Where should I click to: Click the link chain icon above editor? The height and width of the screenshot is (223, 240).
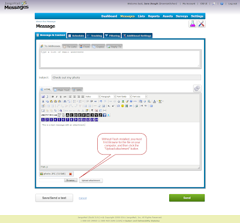197,88
